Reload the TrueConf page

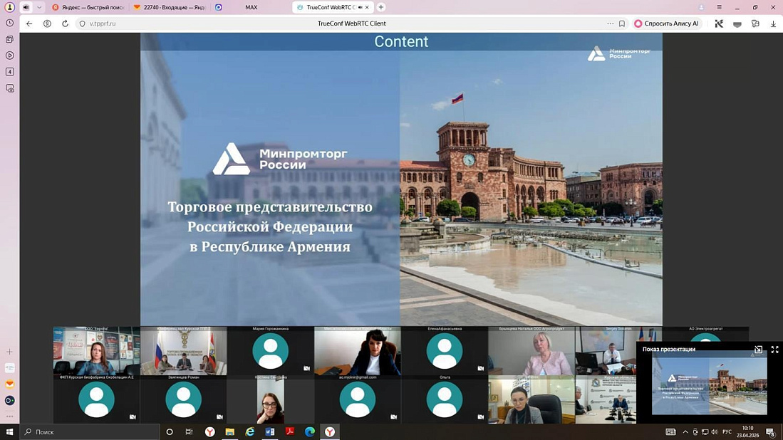tap(65, 23)
